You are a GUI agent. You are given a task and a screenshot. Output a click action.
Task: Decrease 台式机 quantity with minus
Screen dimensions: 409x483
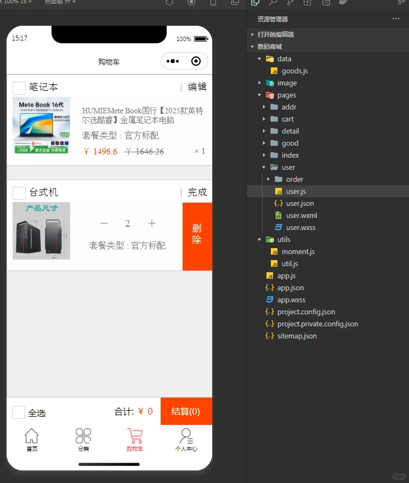pyautogui.click(x=104, y=223)
